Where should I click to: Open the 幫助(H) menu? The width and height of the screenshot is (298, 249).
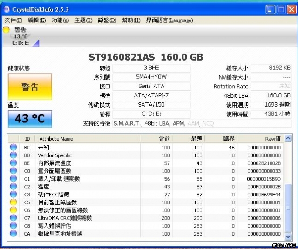click(x=131, y=20)
